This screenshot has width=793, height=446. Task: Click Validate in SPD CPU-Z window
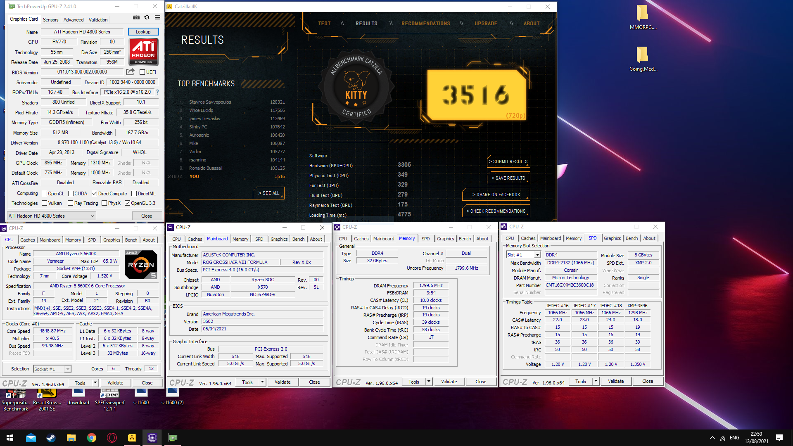[x=616, y=381]
